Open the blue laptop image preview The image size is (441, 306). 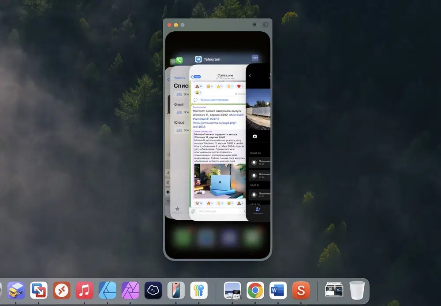pyautogui.click(x=220, y=181)
